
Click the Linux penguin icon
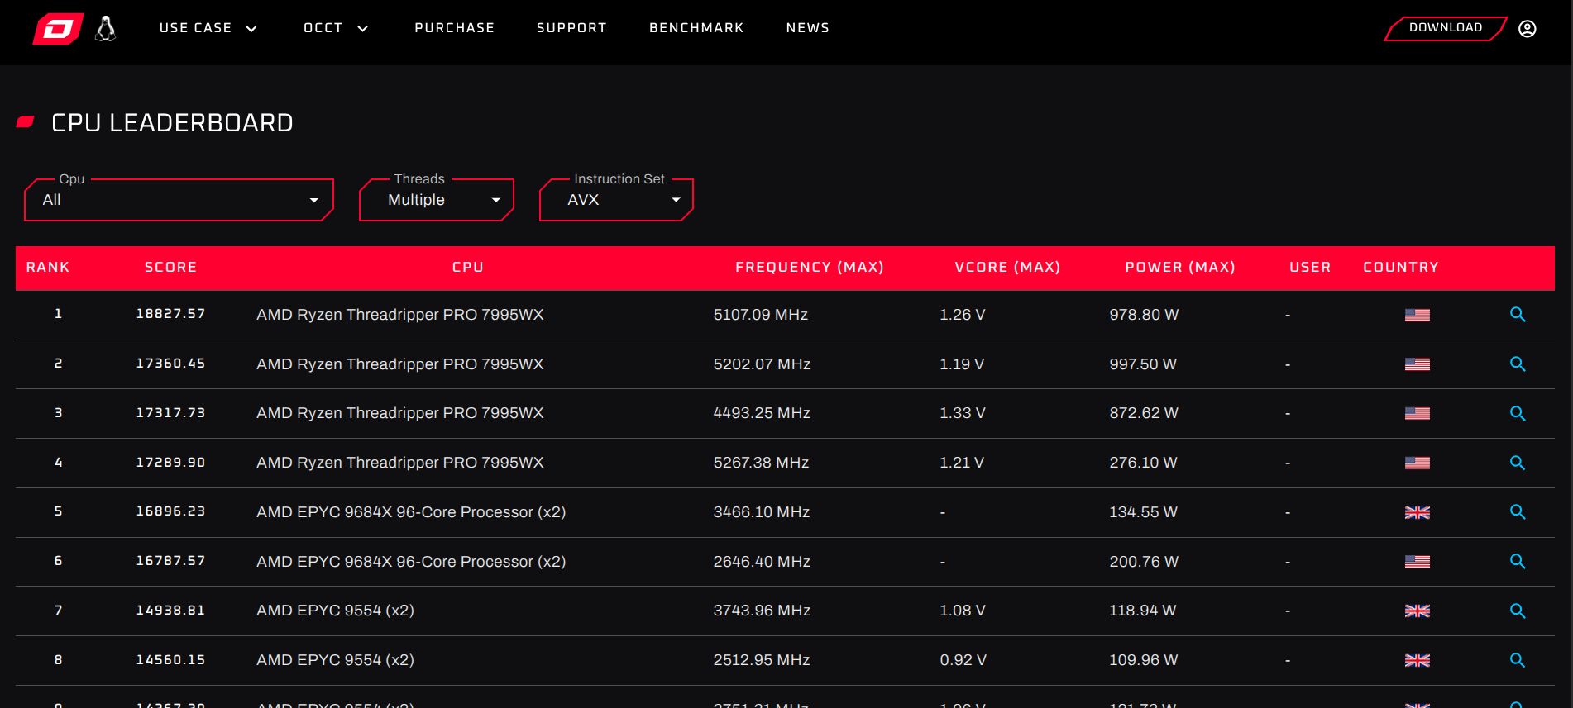pyautogui.click(x=105, y=28)
